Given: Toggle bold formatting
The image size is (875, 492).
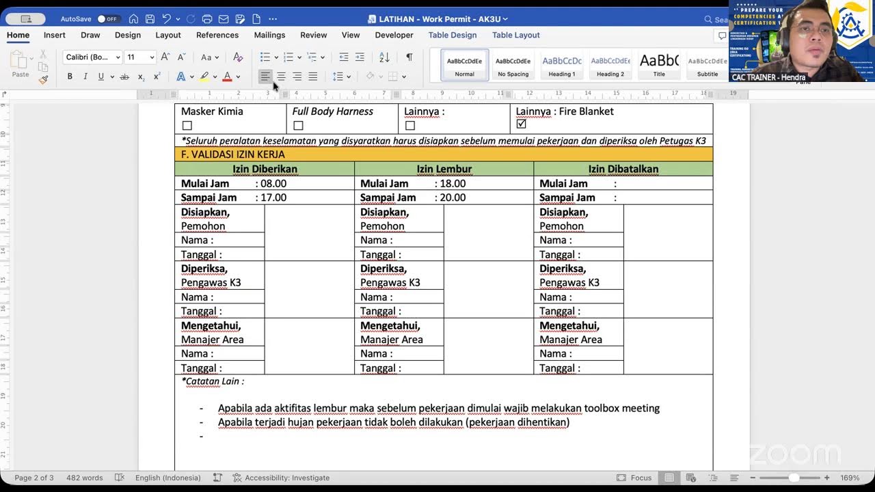Looking at the screenshot, I should (70, 77).
